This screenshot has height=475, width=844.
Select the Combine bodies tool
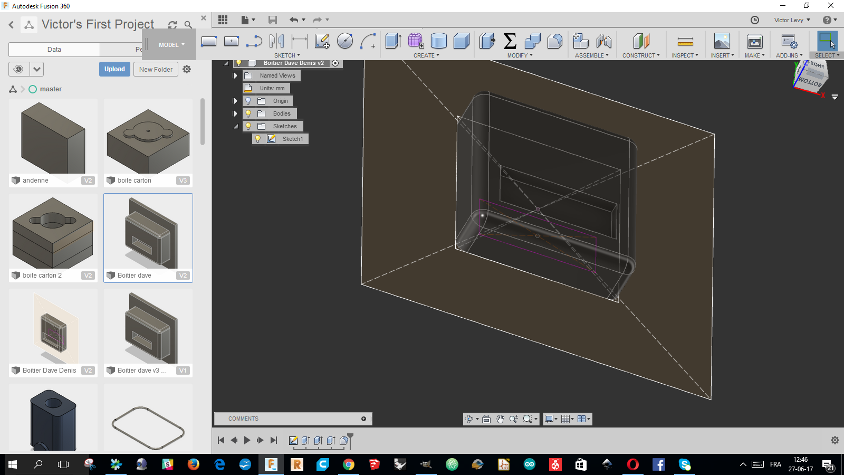point(533,41)
